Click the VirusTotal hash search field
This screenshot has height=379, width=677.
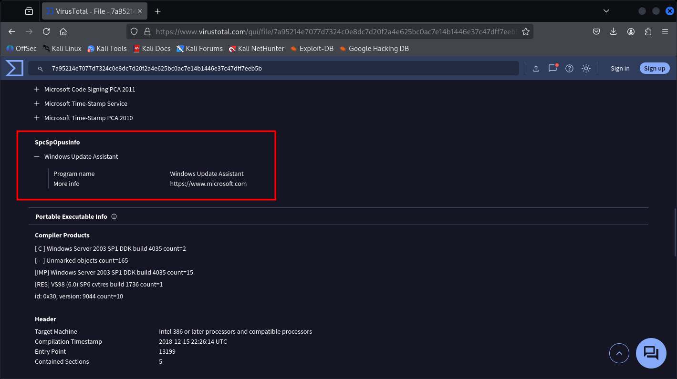point(273,68)
